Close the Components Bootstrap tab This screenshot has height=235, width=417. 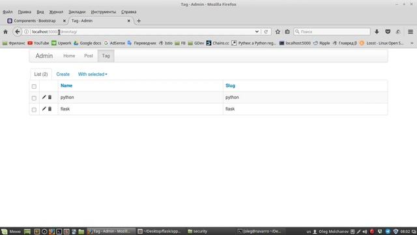click(x=64, y=21)
